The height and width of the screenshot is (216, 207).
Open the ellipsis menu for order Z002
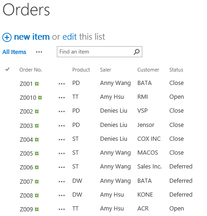point(61,112)
